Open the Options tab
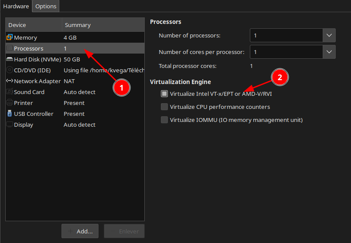Image resolution: width=351 pixels, height=243 pixels. coord(46,7)
